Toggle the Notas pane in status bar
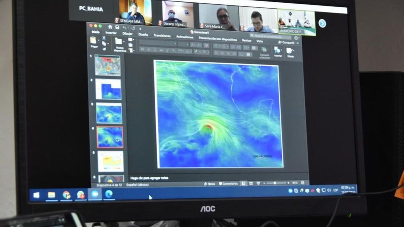This screenshot has width=404, height=227. [209, 184]
